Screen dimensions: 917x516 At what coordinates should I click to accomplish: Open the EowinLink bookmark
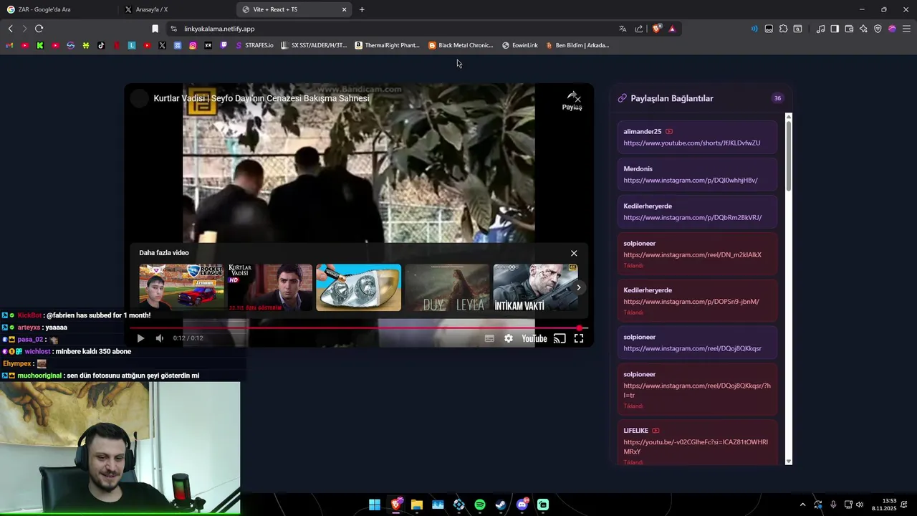[x=520, y=45]
